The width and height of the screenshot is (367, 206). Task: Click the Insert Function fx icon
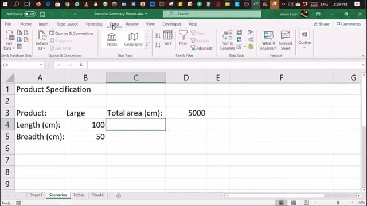pos(81,65)
